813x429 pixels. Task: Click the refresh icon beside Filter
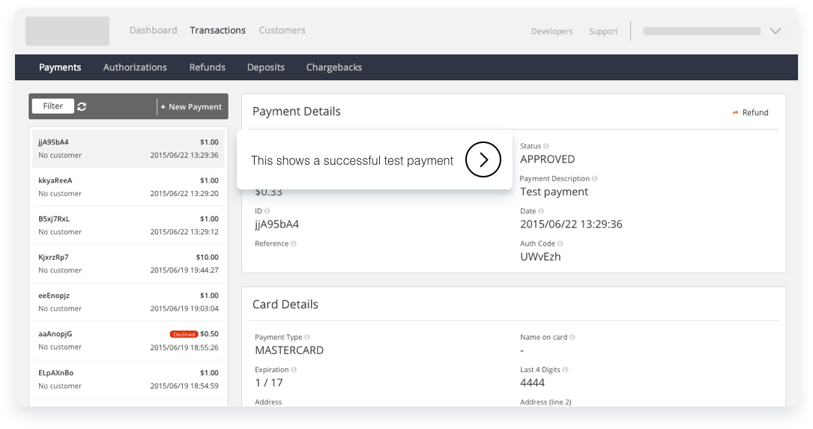tap(82, 106)
